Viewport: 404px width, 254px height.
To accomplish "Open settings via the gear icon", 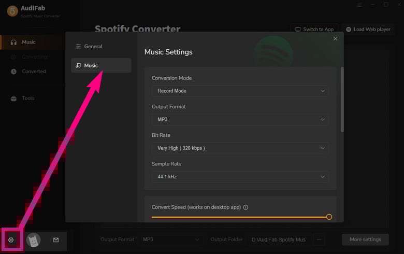I will [11, 240].
